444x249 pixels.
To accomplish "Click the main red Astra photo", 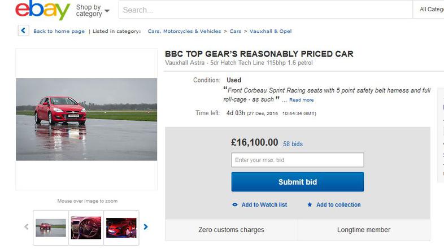I will tap(86, 119).
